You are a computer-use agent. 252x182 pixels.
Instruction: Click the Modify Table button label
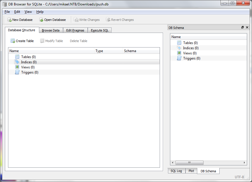pos(54,41)
